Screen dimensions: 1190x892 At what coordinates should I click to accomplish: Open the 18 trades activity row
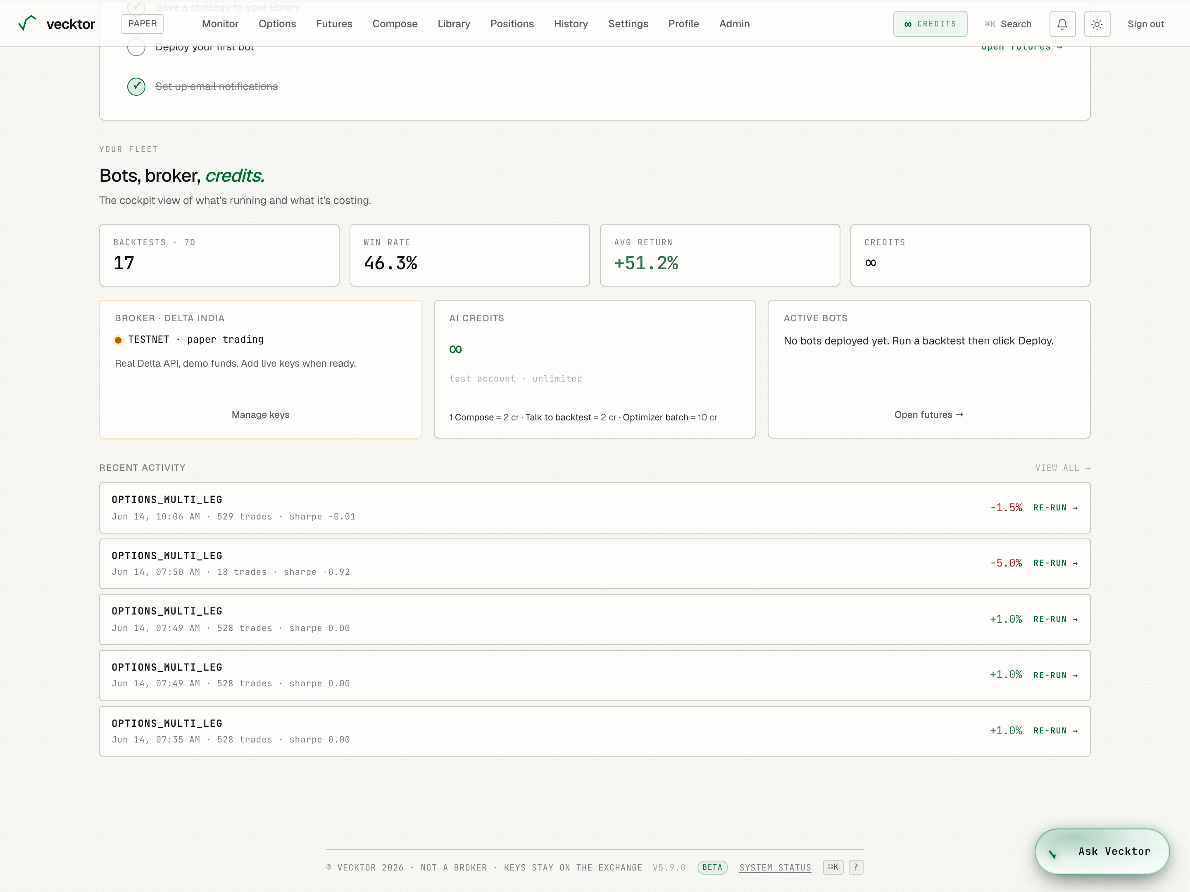595,563
